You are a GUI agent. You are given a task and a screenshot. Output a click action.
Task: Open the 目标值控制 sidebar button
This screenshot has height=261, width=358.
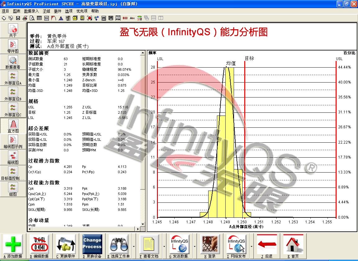coord(13,173)
